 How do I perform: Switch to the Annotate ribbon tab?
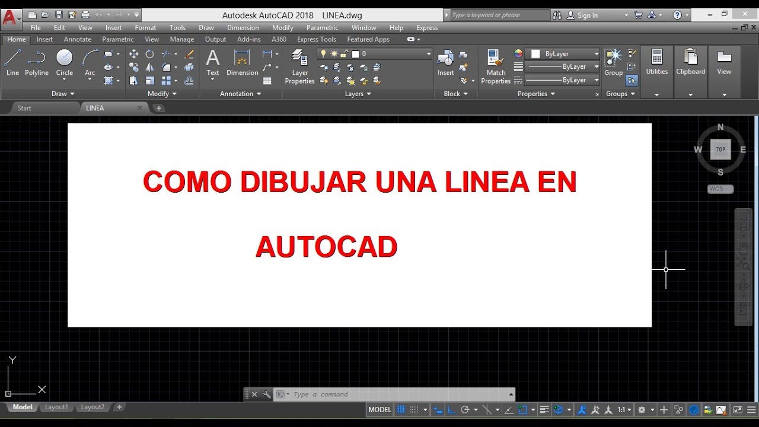click(78, 39)
